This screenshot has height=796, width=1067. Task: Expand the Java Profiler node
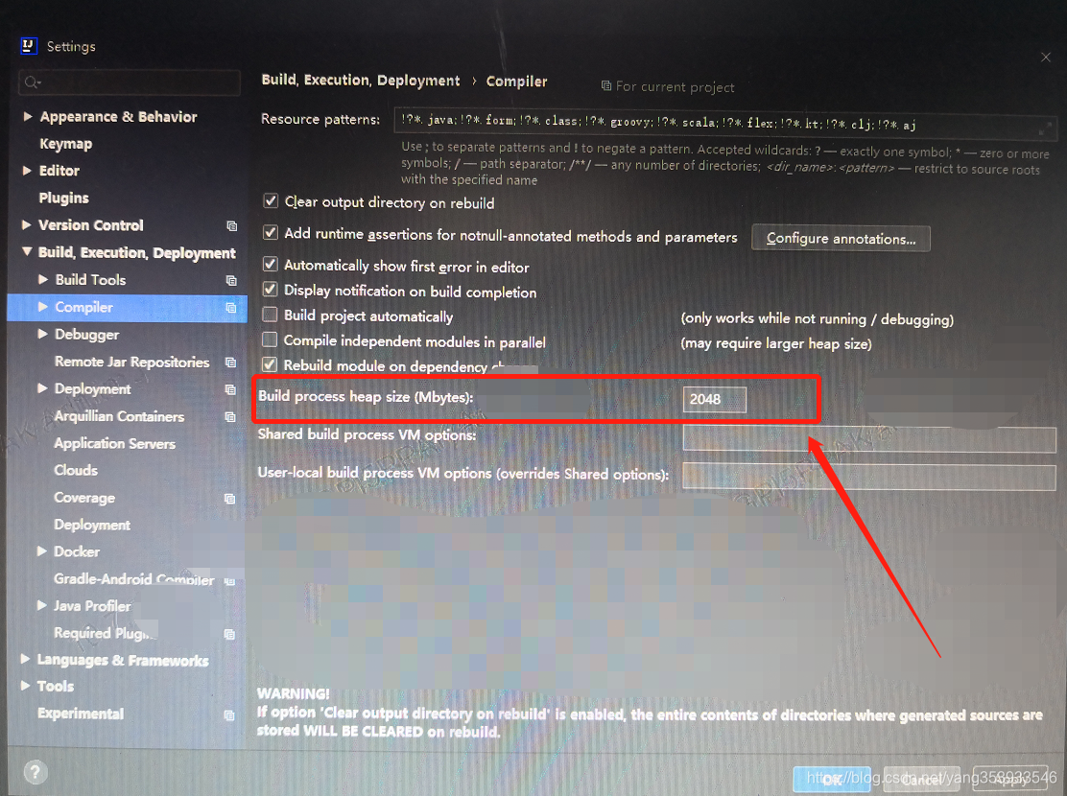(42, 605)
